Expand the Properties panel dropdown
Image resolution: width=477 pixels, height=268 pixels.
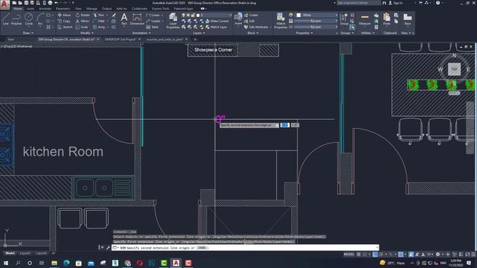tap(304, 33)
